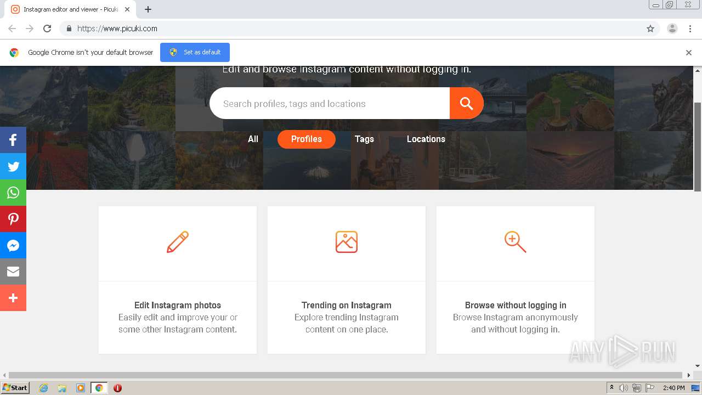Viewport: 702px width, 395px height.
Task: Select the Locations search filter
Action: 426,139
